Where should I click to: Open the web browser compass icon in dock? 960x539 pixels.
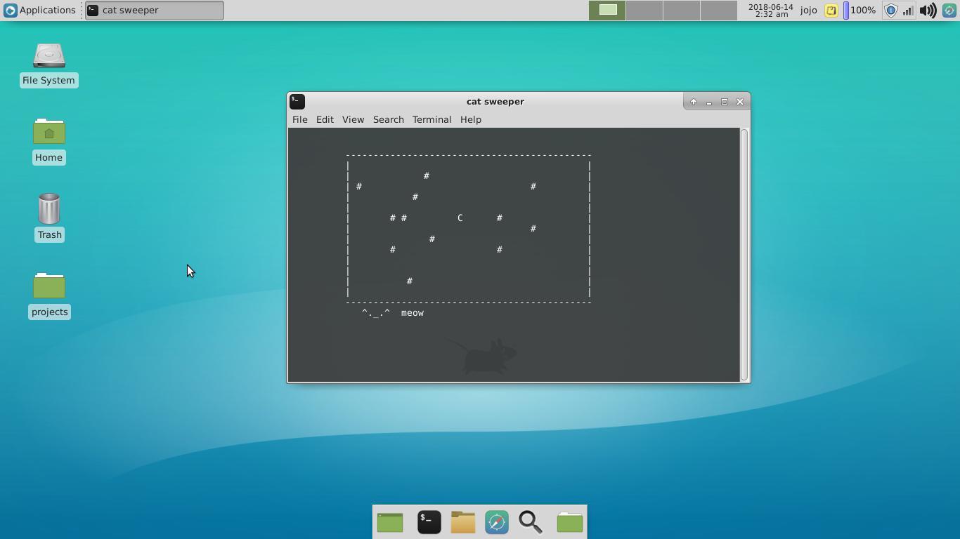point(497,521)
